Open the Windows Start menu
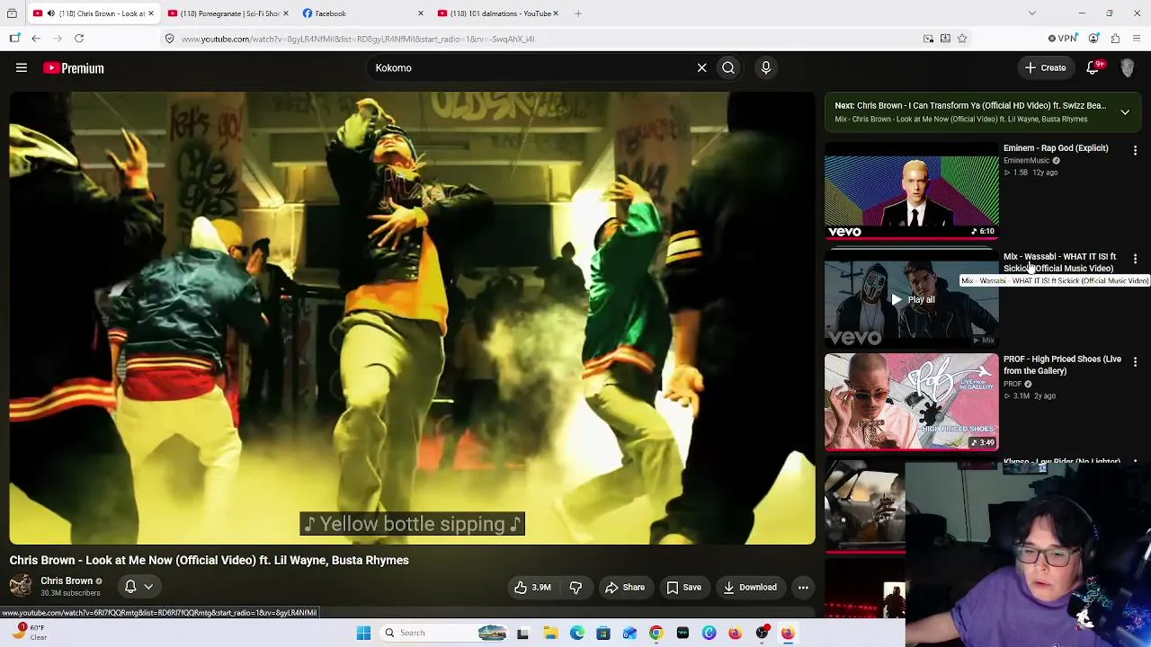 [363, 633]
